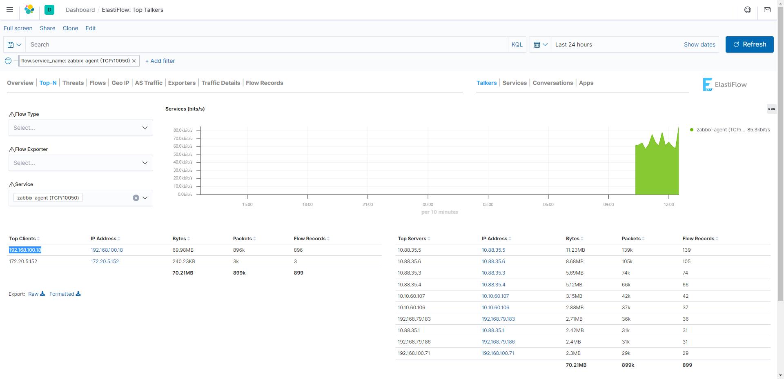Sort by Top Servers column
The height and width of the screenshot is (379, 784).
414,239
